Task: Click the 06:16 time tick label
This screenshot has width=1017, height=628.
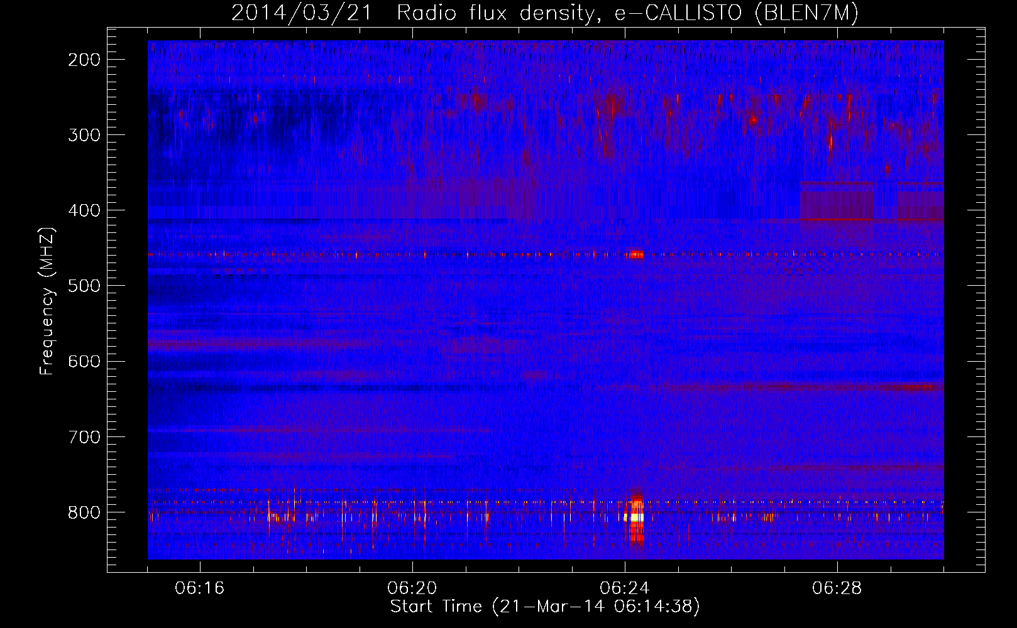Action: click(x=200, y=588)
